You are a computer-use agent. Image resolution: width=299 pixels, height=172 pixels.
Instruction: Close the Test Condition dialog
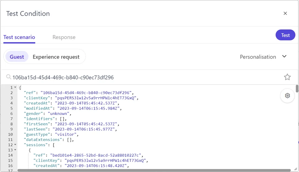pyautogui.click(x=285, y=13)
